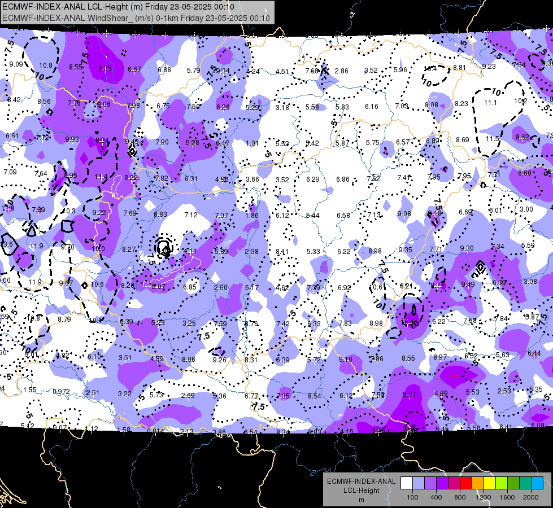Click the grid value 8.97
The width and height of the screenshot is (553, 508).
pos(440,357)
